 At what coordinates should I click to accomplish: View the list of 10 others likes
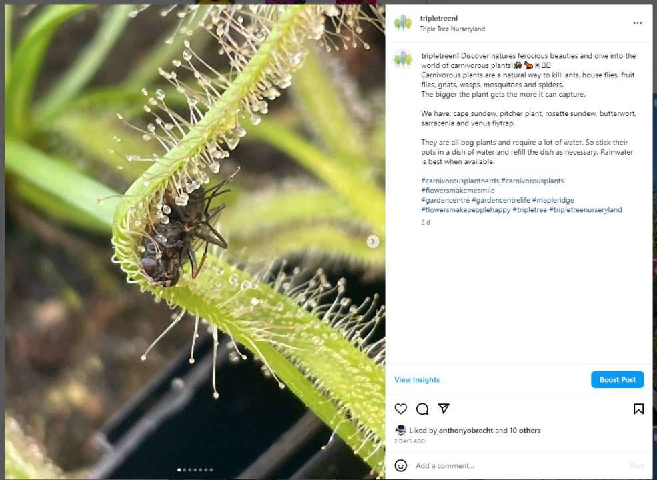[x=524, y=430]
